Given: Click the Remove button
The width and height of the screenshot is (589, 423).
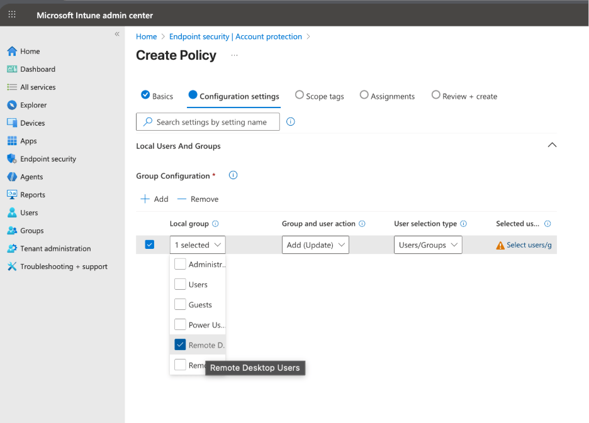Looking at the screenshot, I should coord(198,199).
